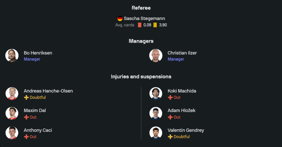The width and height of the screenshot is (282, 147).
Task: Click the Doubtful icon under Andreas Hanche-Olsen
Action: (x=26, y=98)
